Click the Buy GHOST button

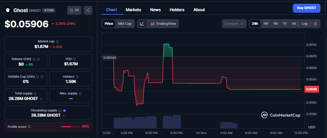[307, 8]
